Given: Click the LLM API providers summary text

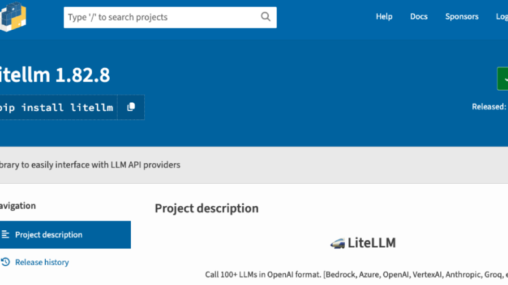Looking at the screenshot, I should tap(90, 165).
